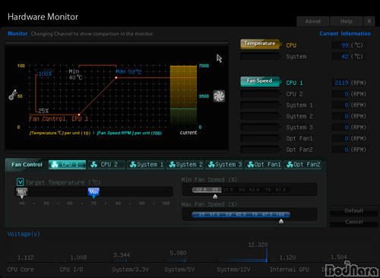Image resolution: width=380 pixels, height=278 pixels.
Task: Click the Max Fan Speed slider knob
Action: tap(281, 221)
